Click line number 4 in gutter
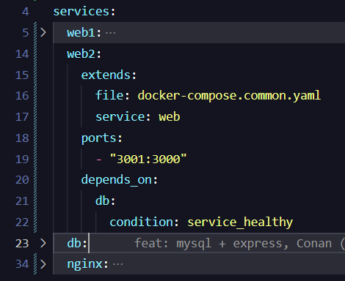Screen dimensions: 345x281 point(26,12)
